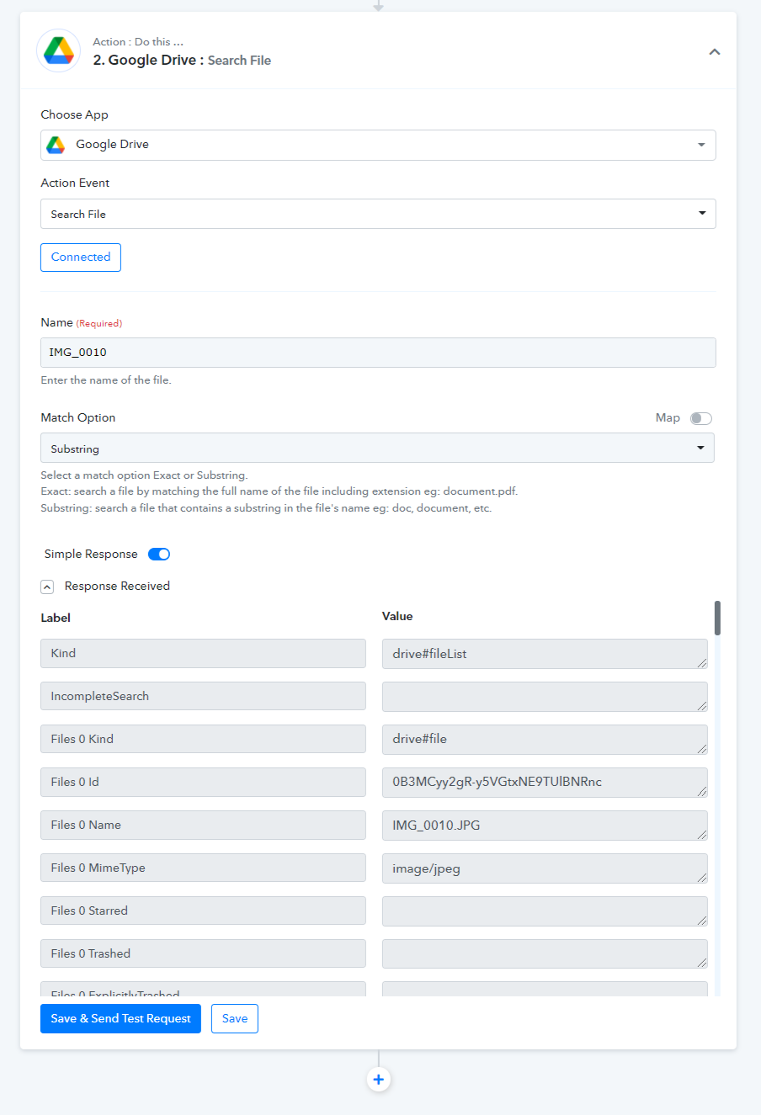Collapse the Response Received section
This screenshot has height=1115, width=761.
pos(47,587)
